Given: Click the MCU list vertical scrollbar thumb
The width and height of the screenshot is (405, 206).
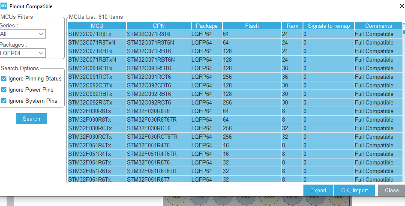Looking at the screenshot, I should [404, 32].
